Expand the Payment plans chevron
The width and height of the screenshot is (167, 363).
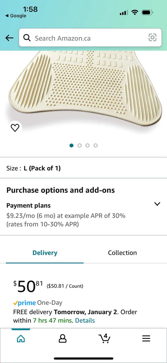157,204
